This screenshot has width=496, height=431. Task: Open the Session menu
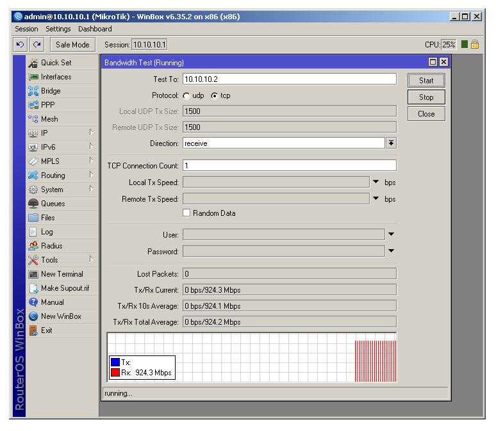click(x=27, y=29)
